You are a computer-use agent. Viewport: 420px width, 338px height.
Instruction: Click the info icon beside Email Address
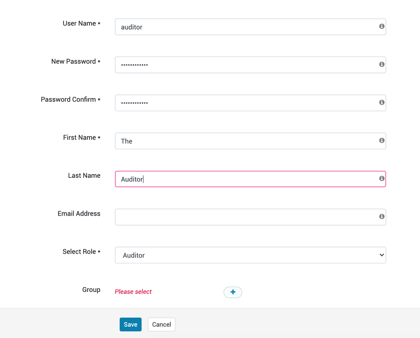pyautogui.click(x=382, y=217)
